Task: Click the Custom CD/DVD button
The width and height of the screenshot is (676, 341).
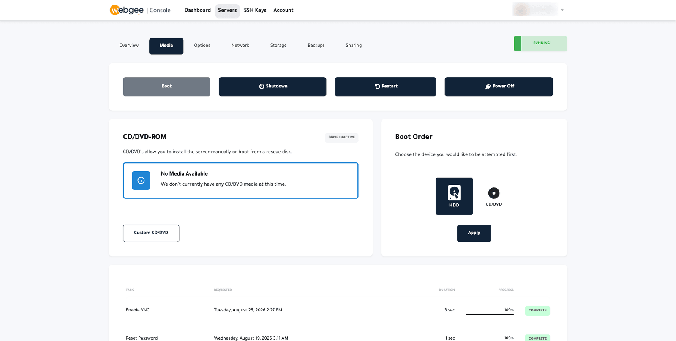Action: click(151, 233)
